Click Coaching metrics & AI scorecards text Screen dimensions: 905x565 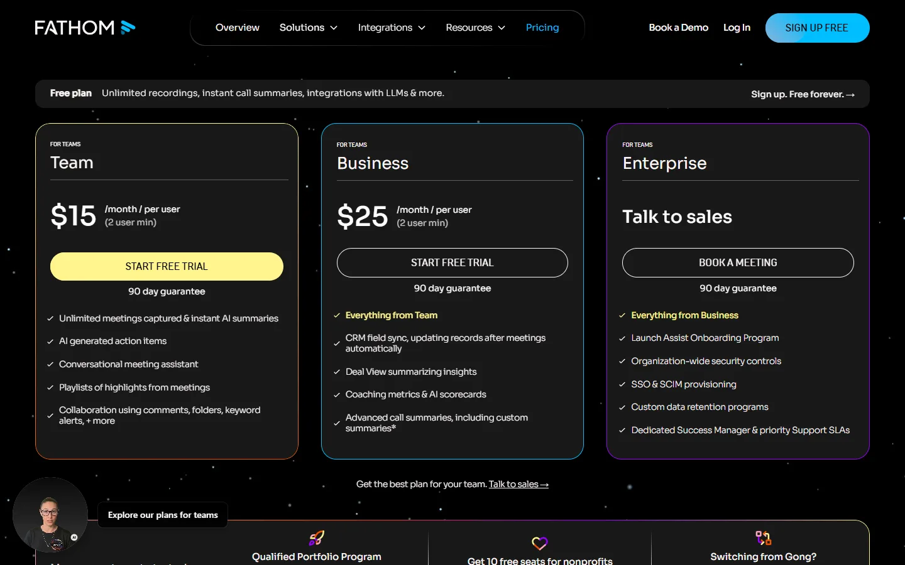coord(416,394)
